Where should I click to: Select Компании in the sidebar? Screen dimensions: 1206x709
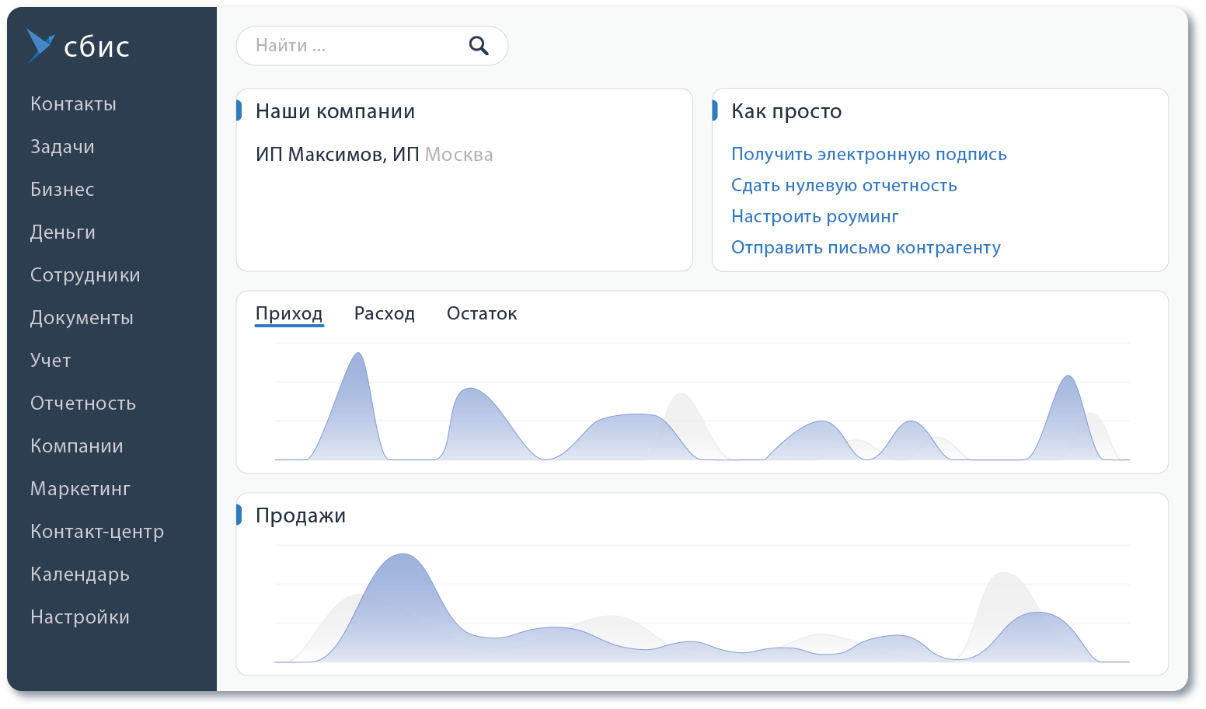coord(77,446)
